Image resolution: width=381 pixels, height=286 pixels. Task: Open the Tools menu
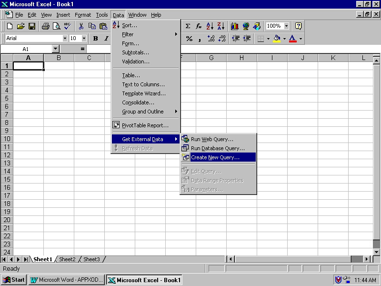pos(102,15)
